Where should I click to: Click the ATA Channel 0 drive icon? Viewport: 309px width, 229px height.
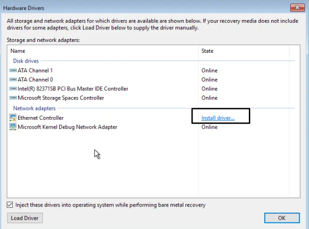coord(13,80)
